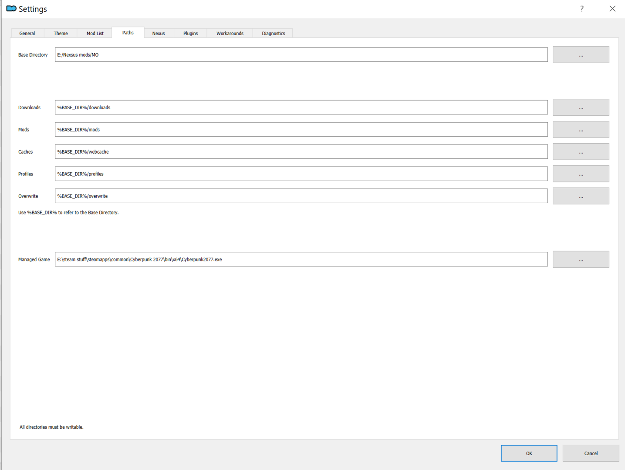Viewport: 625px width, 470px height.
Task: Select the Paths tab
Action: (128, 33)
